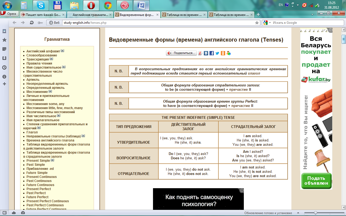Screen dimensions: 346x216
Task: Open 'Правила чтения' link
Action: tap(39, 63)
